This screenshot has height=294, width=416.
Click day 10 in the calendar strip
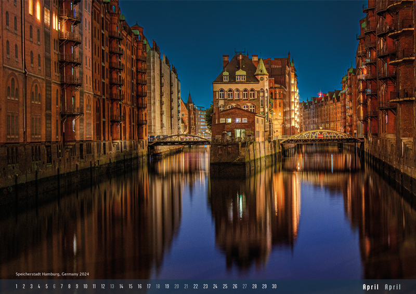[x=85, y=286]
